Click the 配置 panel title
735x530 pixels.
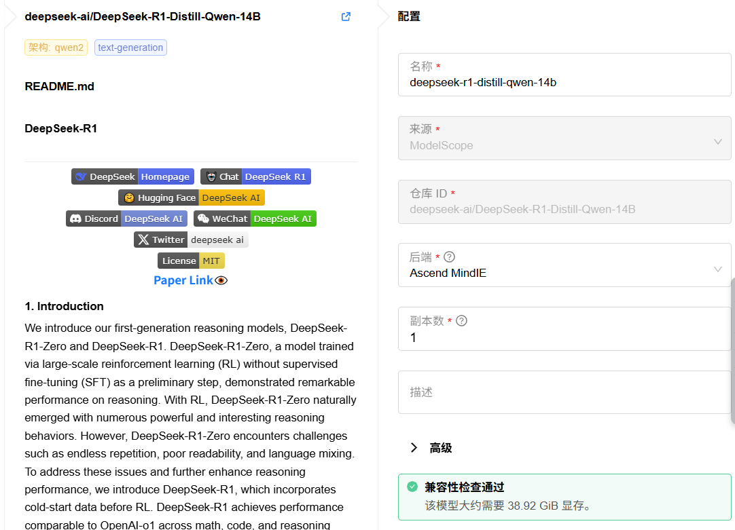click(x=409, y=17)
